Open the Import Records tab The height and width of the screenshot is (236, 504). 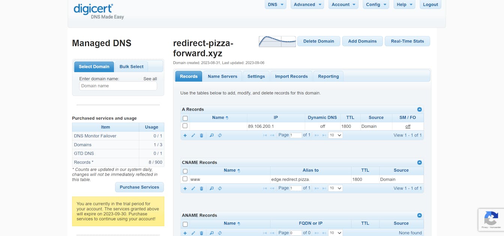[291, 76]
